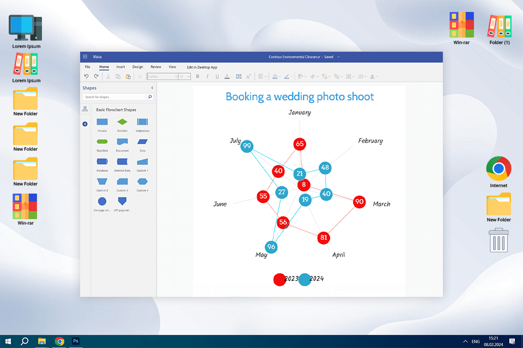Click the Visio app name in header
The height and width of the screenshot is (348, 523).
pos(97,57)
